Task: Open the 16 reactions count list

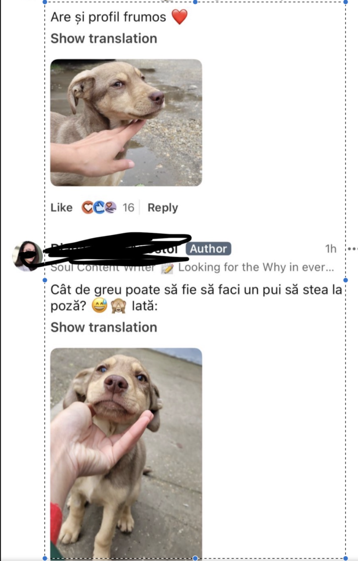Action: click(128, 208)
